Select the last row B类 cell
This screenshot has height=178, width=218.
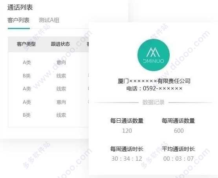point(27,115)
